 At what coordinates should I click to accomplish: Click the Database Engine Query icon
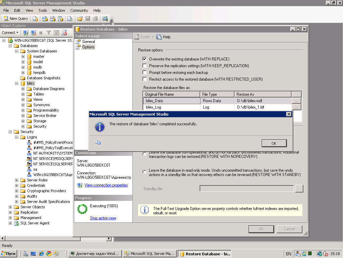coord(35,18)
